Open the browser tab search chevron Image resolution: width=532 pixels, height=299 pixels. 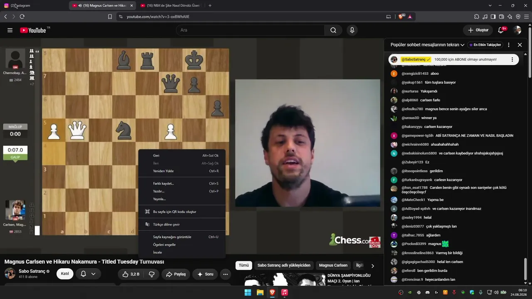pyautogui.click(x=490, y=5)
